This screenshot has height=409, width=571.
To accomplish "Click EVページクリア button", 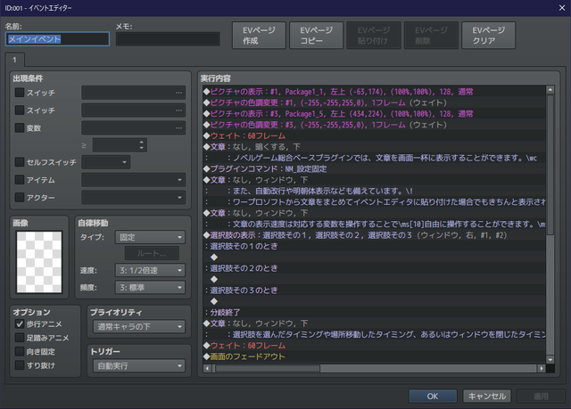I will click(488, 36).
